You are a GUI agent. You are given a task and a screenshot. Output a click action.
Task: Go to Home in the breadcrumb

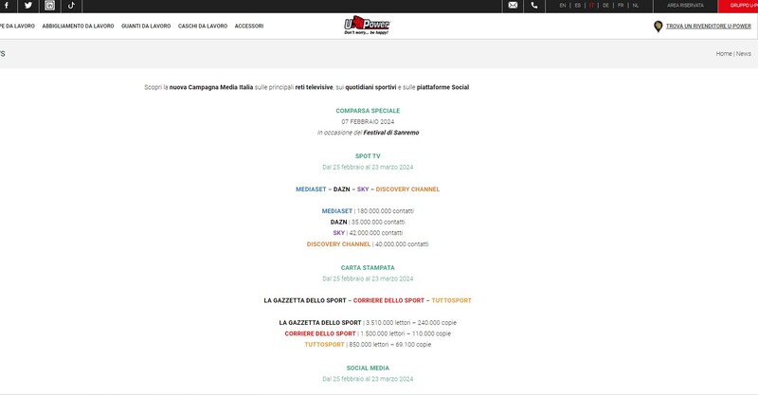pyautogui.click(x=724, y=54)
